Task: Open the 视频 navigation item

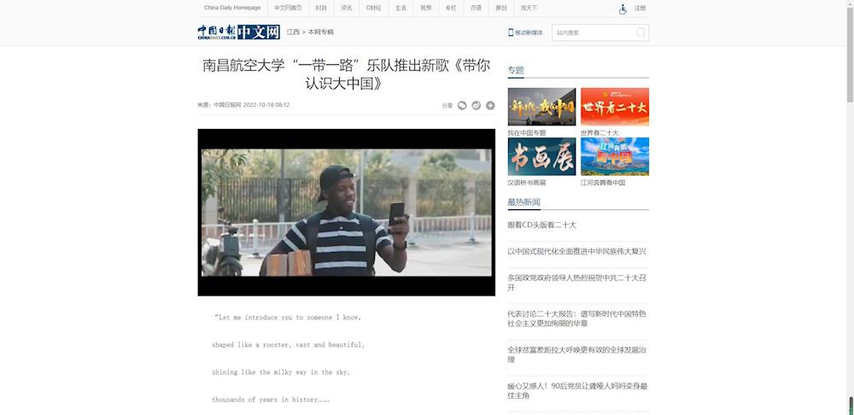Action: [x=425, y=8]
